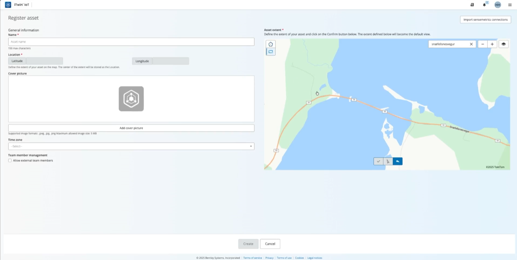Open the map layers selector

(x=504, y=44)
